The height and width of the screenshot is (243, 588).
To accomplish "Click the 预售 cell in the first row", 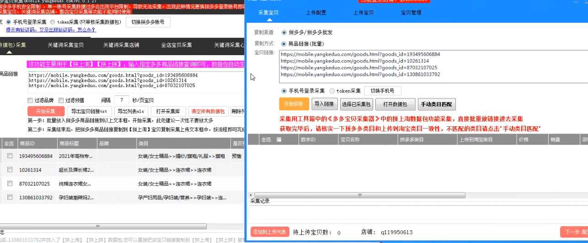I will pos(237,156).
